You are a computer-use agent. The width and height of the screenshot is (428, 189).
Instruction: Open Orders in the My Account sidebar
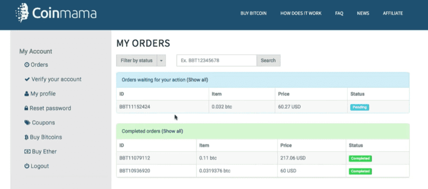click(x=39, y=65)
